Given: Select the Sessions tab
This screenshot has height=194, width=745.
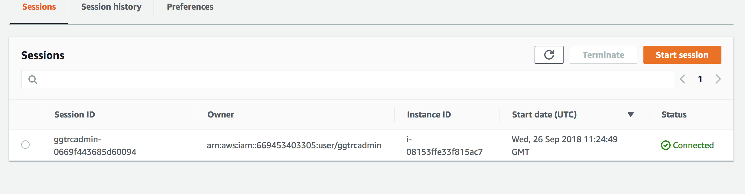Looking at the screenshot, I should point(39,7).
